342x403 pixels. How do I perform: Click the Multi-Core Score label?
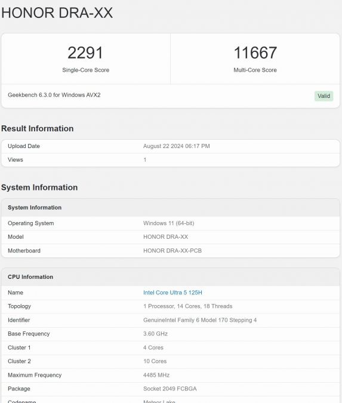tap(255, 70)
